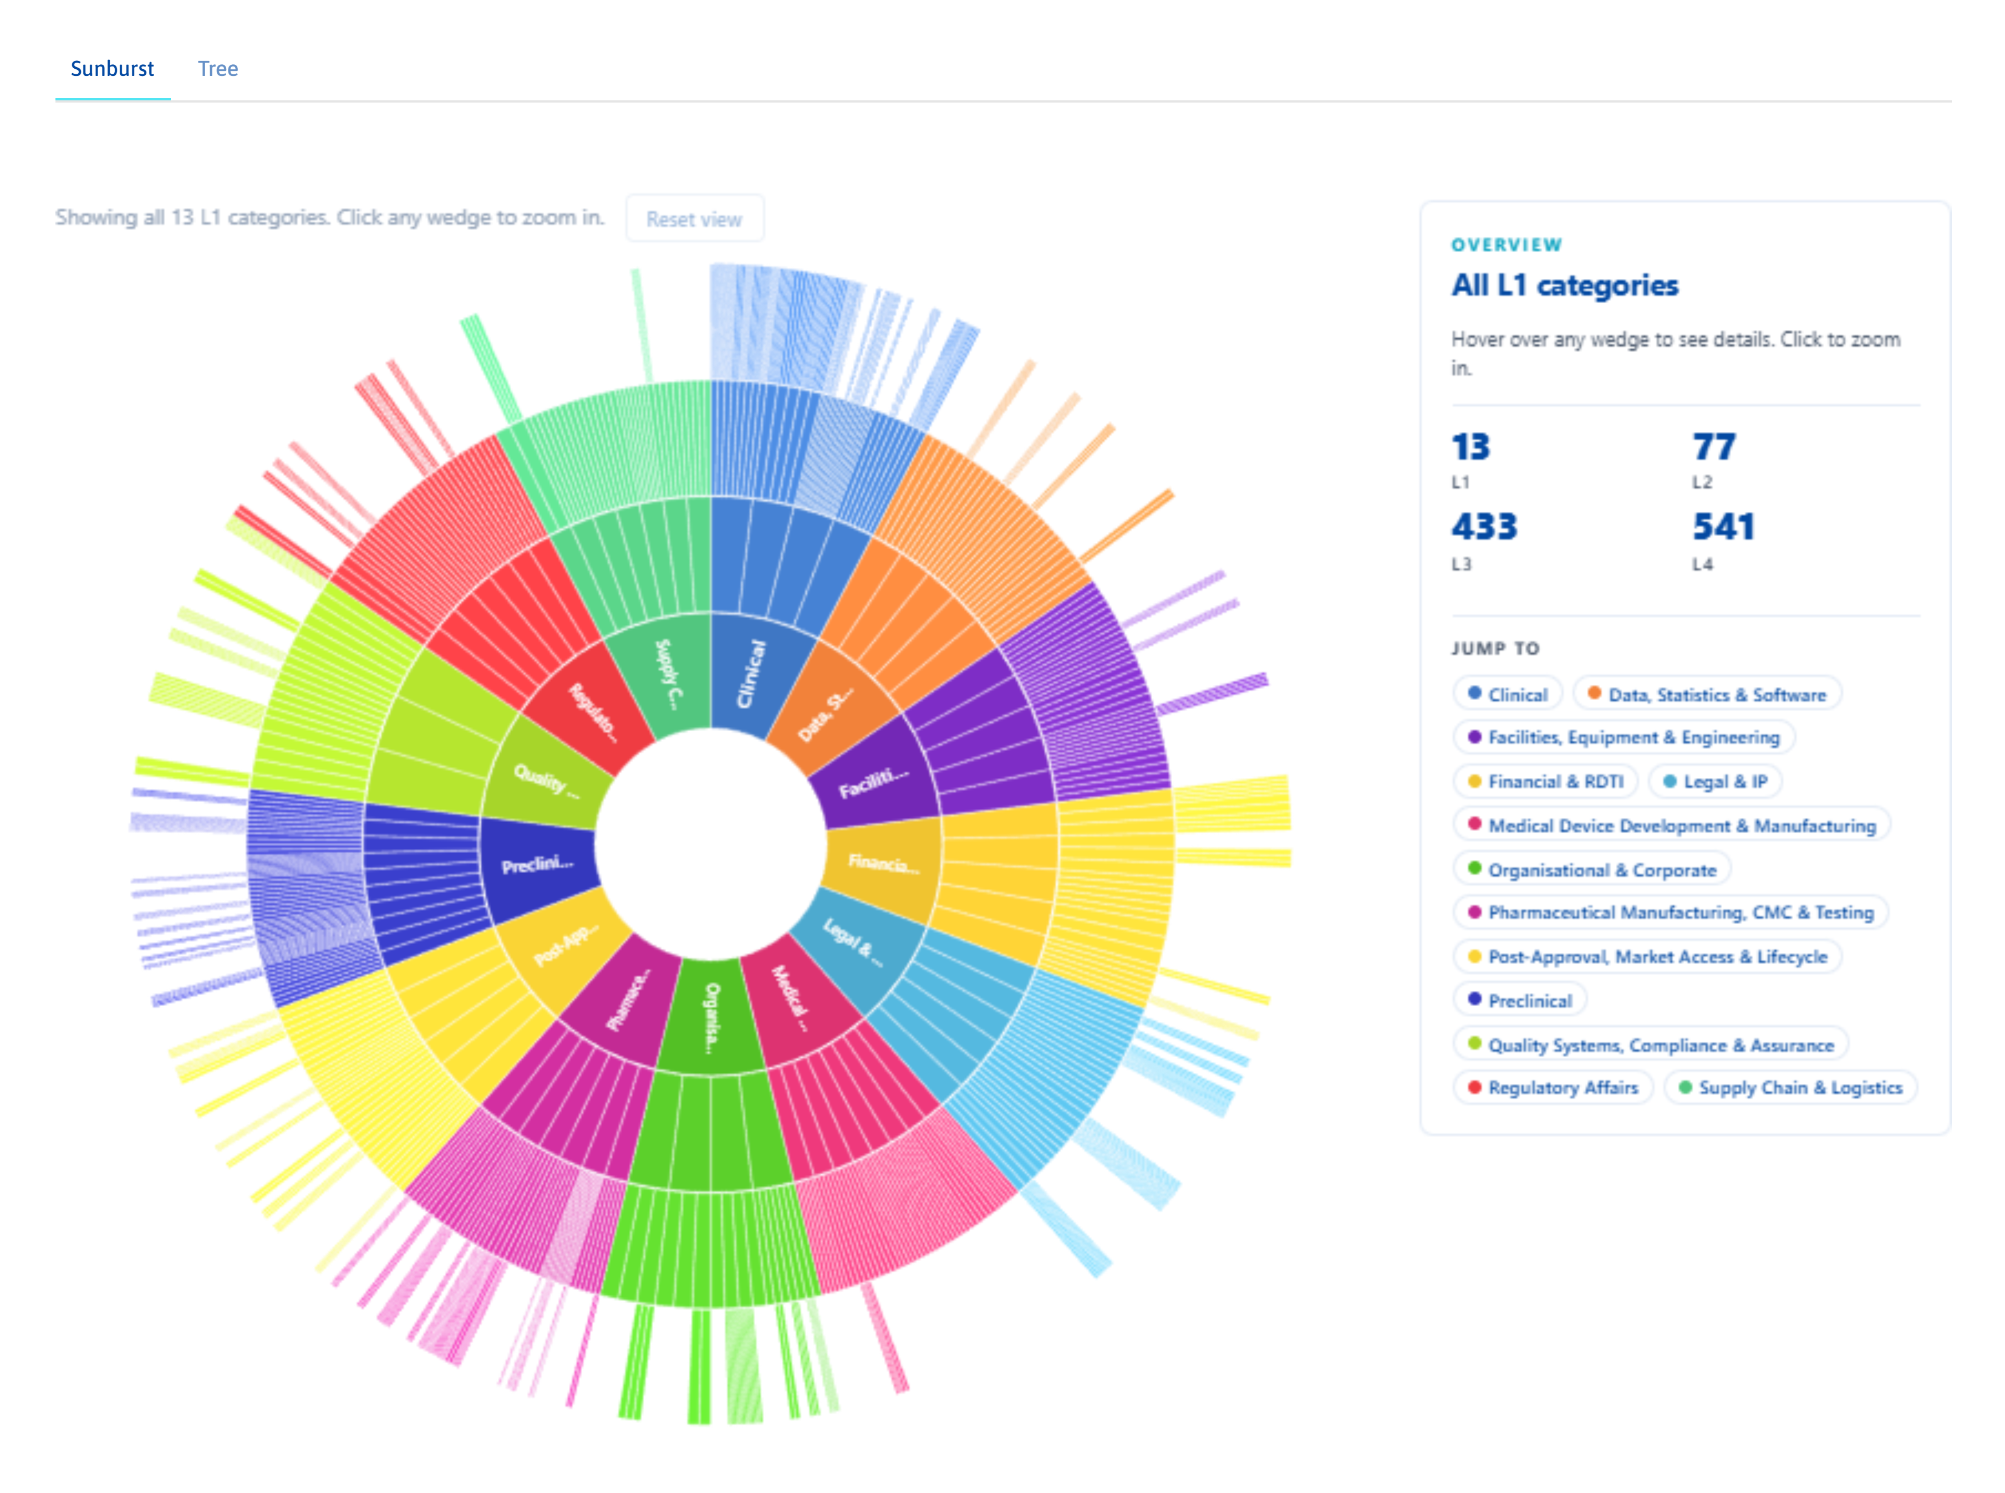
Task: Open Quality Systems, Compliance & Assurance chip
Action: pyautogui.click(x=1651, y=1046)
